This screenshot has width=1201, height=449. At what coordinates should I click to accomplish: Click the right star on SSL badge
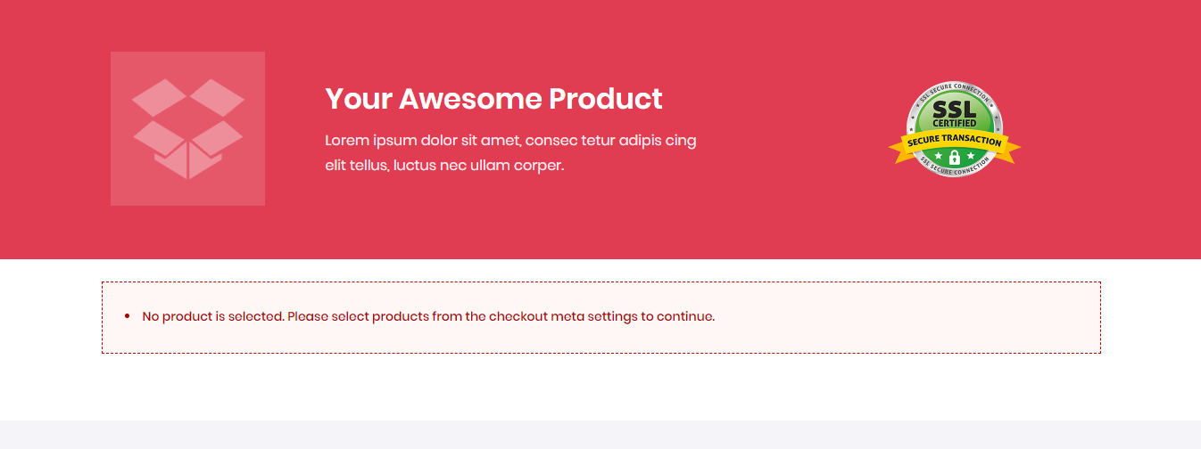[971, 157]
